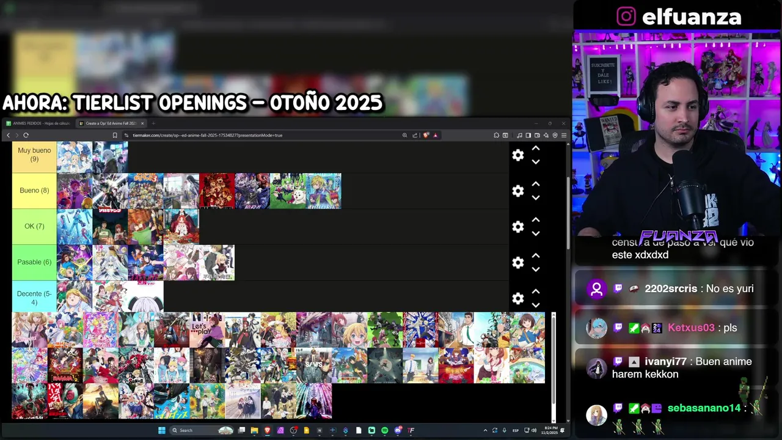Click the tiermaker.com URL address field

click(263, 135)
